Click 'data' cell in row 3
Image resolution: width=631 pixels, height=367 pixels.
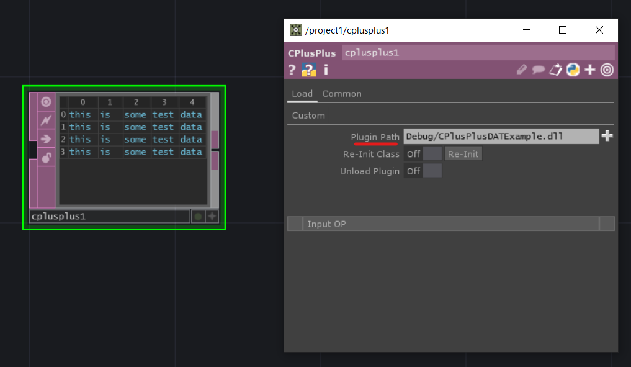(191, 152)
